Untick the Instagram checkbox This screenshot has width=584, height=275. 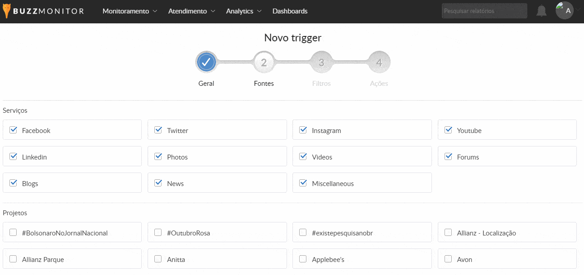303,130
